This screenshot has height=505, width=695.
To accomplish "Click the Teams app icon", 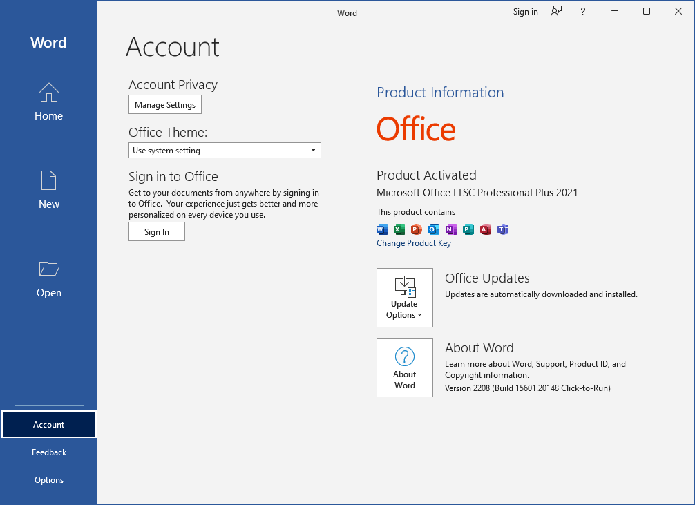I will pos(503,229).
